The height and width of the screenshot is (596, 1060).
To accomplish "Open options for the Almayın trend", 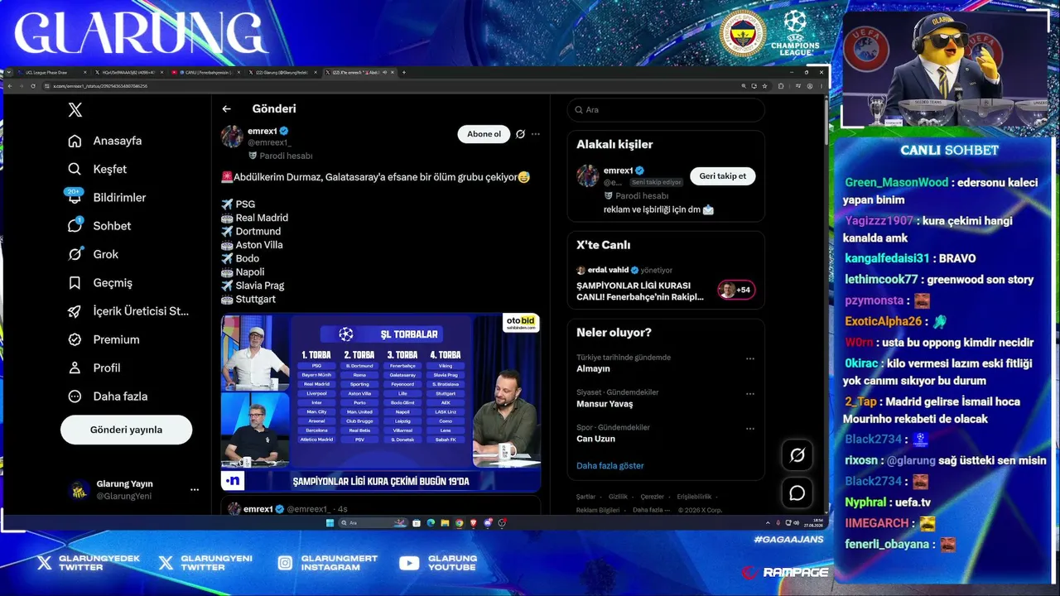I will [750, 359].
